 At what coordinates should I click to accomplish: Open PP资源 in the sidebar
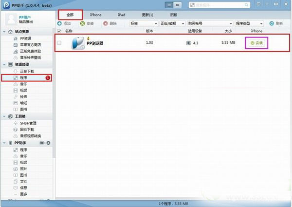(25, 38)
